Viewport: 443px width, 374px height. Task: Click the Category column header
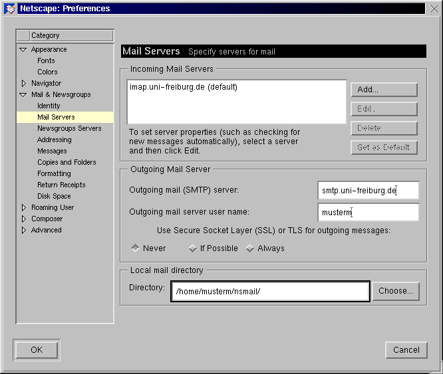(65, 35)
